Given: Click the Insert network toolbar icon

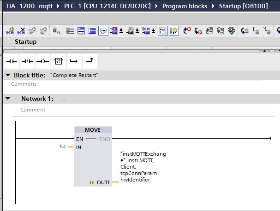Looking at the screenshot, I should (10, 31).
